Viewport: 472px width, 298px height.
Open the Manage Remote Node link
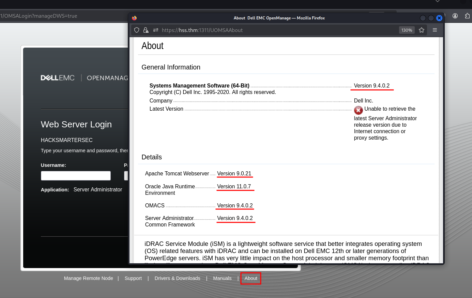[x=88, y=278]
